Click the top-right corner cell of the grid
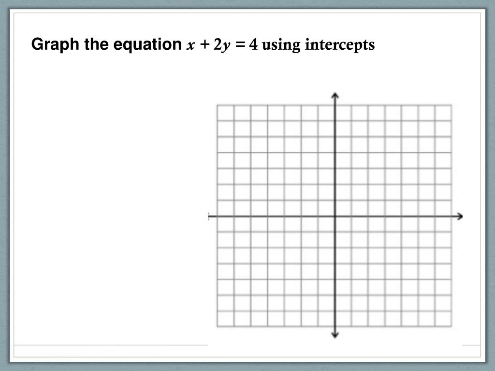Viewport: 495px width, 371px height. click(443, 113)
